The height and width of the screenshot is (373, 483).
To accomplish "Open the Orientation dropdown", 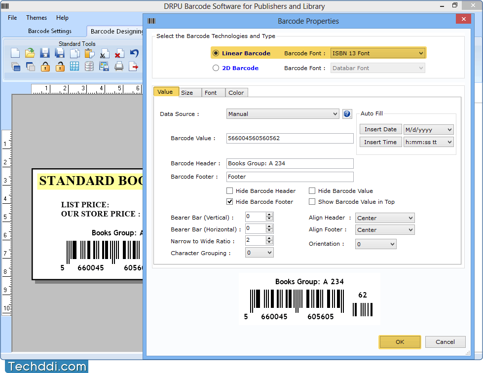I will [x=375, y=244].
